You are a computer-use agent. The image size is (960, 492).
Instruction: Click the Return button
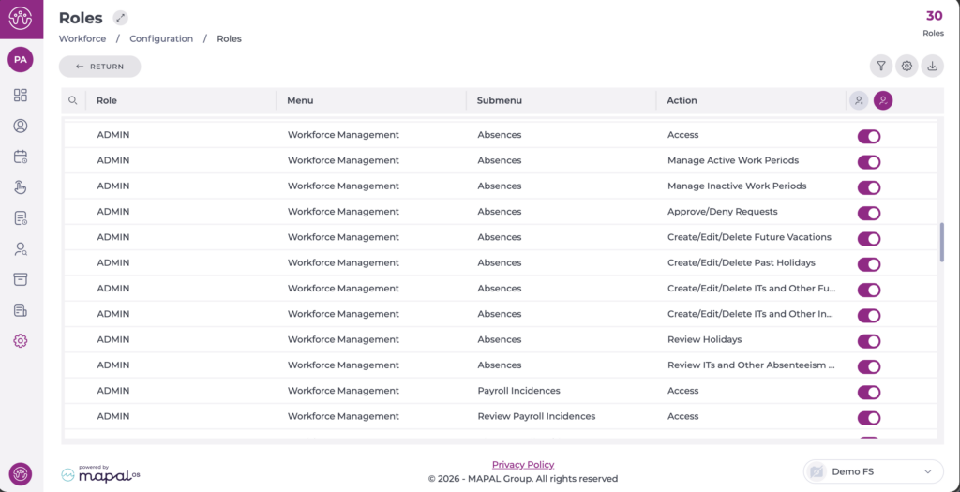click(99, 67)
